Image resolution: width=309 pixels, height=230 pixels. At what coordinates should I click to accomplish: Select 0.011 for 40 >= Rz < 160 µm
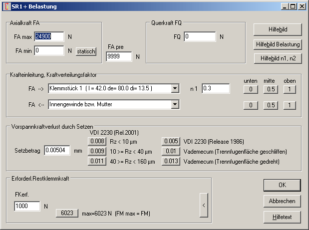96,161
